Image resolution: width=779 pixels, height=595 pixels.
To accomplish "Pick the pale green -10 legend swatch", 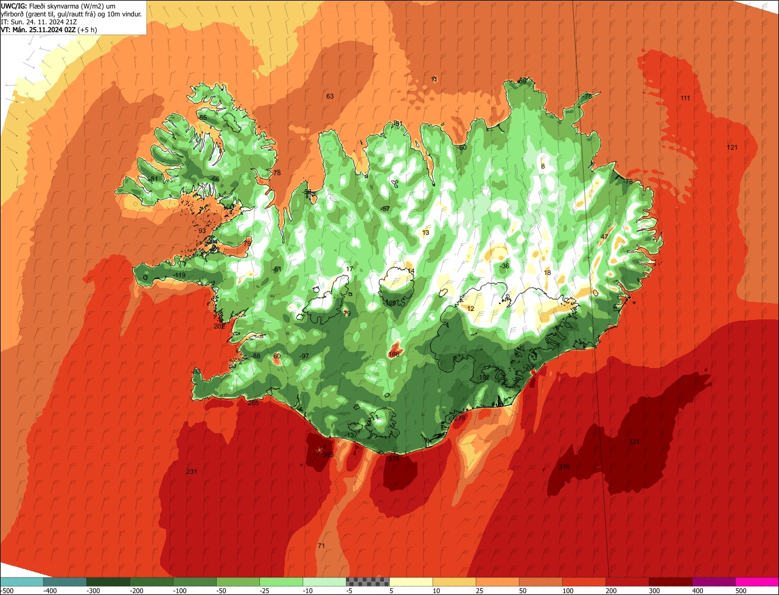I will [x=324, y=582].
